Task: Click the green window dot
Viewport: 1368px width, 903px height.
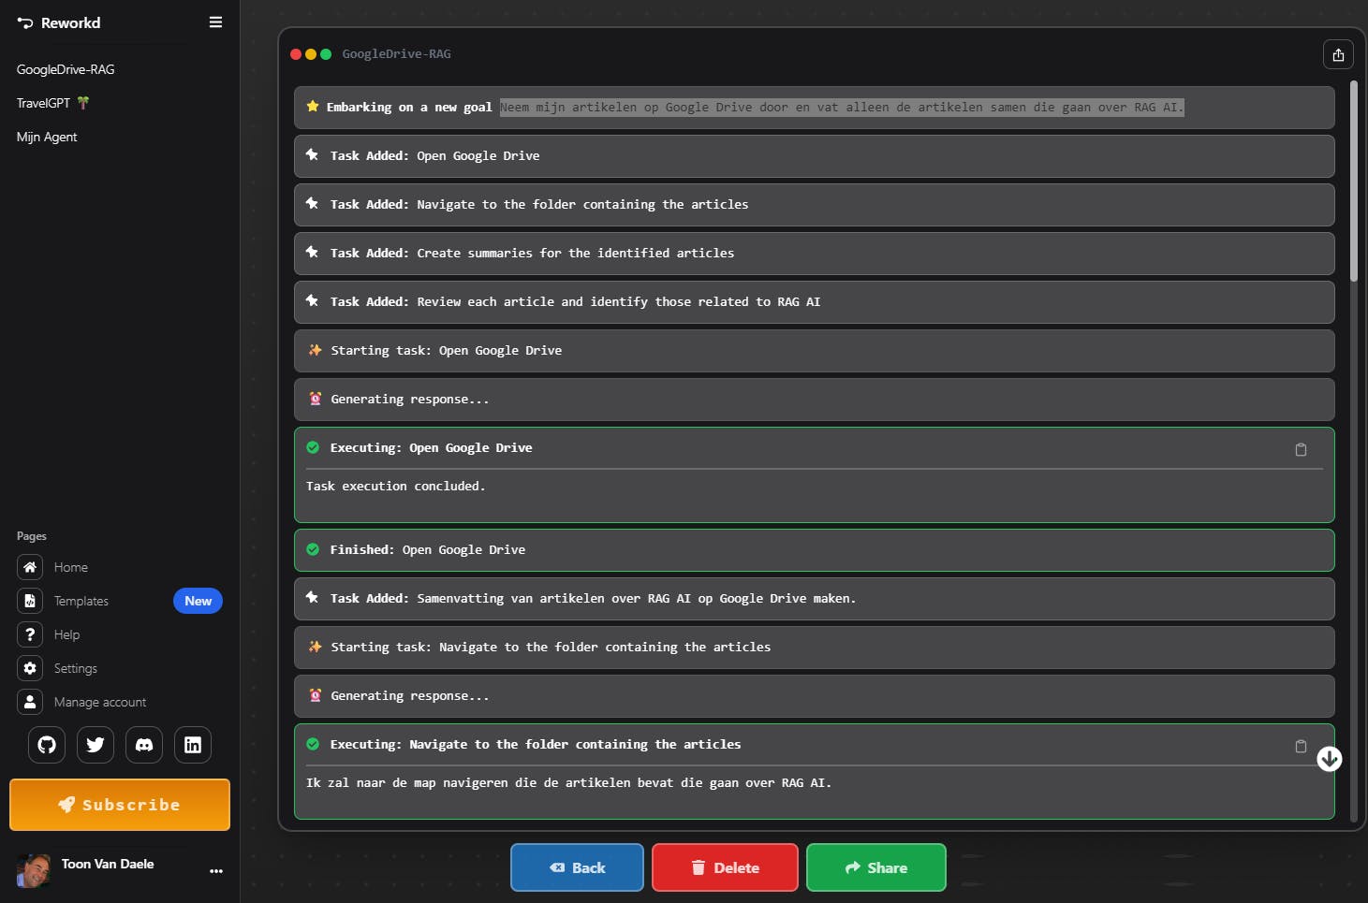Action: click(x=326, y=54)
